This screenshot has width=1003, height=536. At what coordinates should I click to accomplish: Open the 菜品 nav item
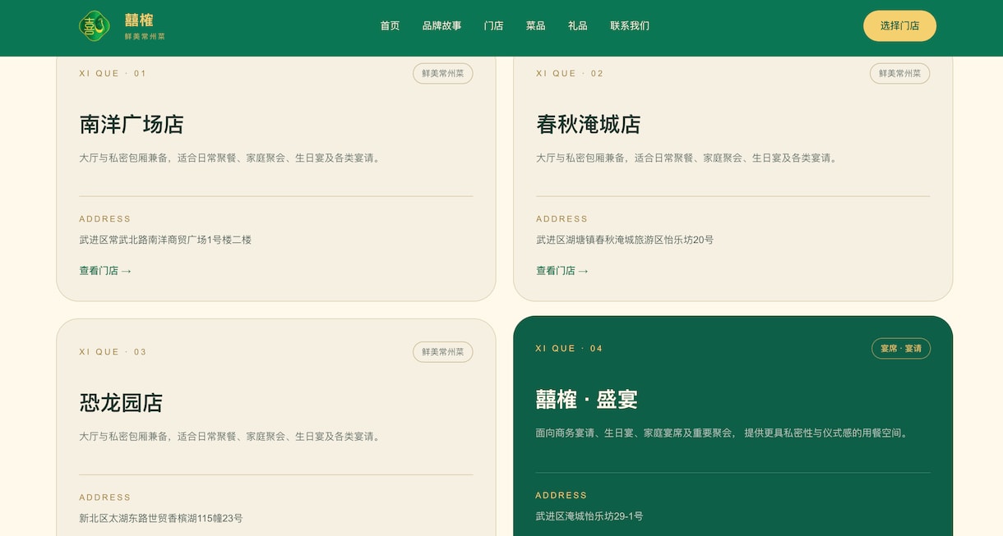click(x=535, y=25)
